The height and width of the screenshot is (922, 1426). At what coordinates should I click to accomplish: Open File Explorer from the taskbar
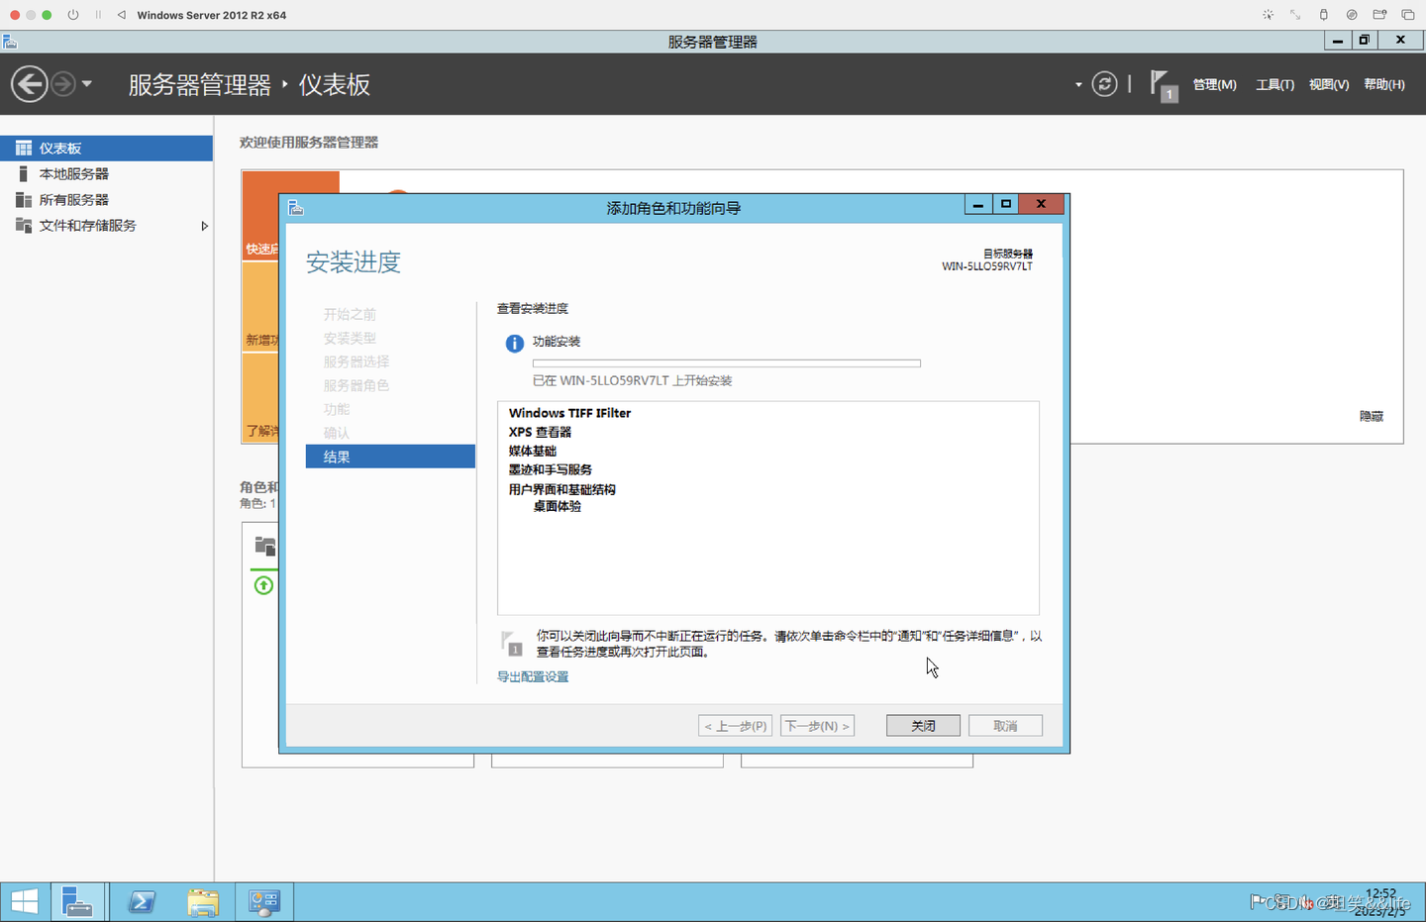point(203,902)
